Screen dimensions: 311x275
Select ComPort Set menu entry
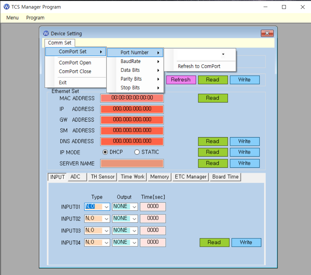75,52
